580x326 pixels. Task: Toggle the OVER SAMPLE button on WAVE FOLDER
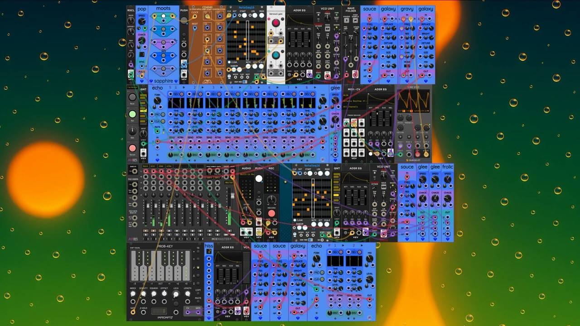point(355,21)
